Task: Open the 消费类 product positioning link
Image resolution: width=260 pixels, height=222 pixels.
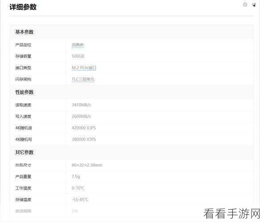Action: point(78,45)
